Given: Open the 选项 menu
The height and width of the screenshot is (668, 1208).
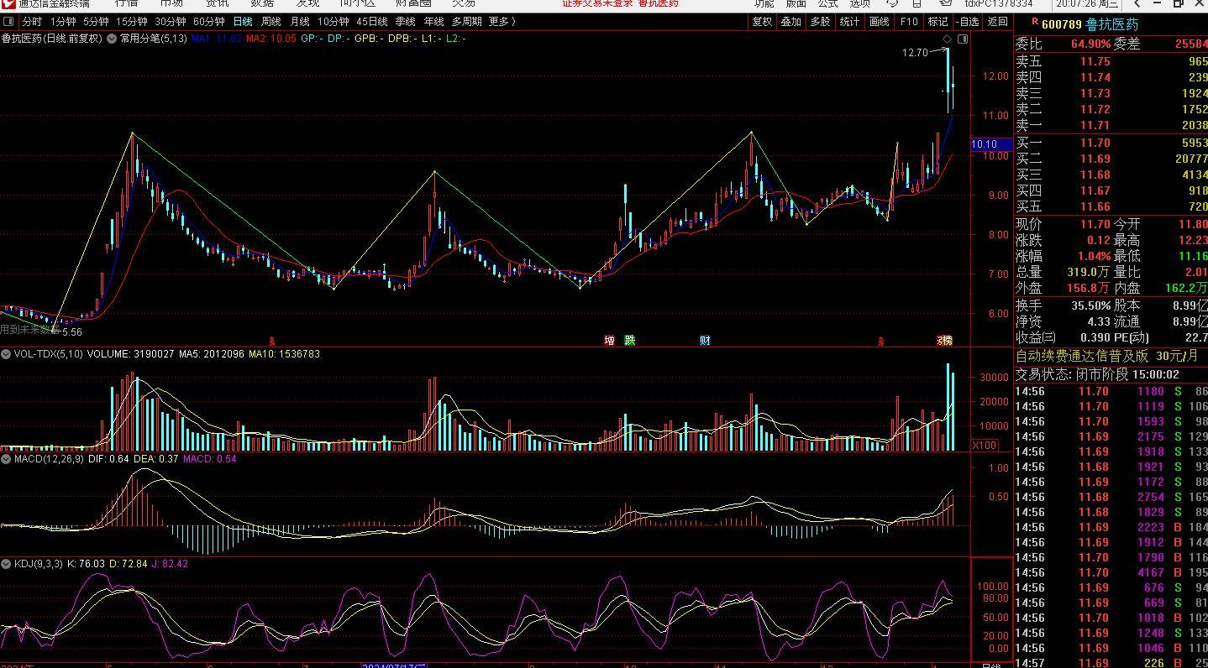Looking at the screenshot, I should (859, 4).
